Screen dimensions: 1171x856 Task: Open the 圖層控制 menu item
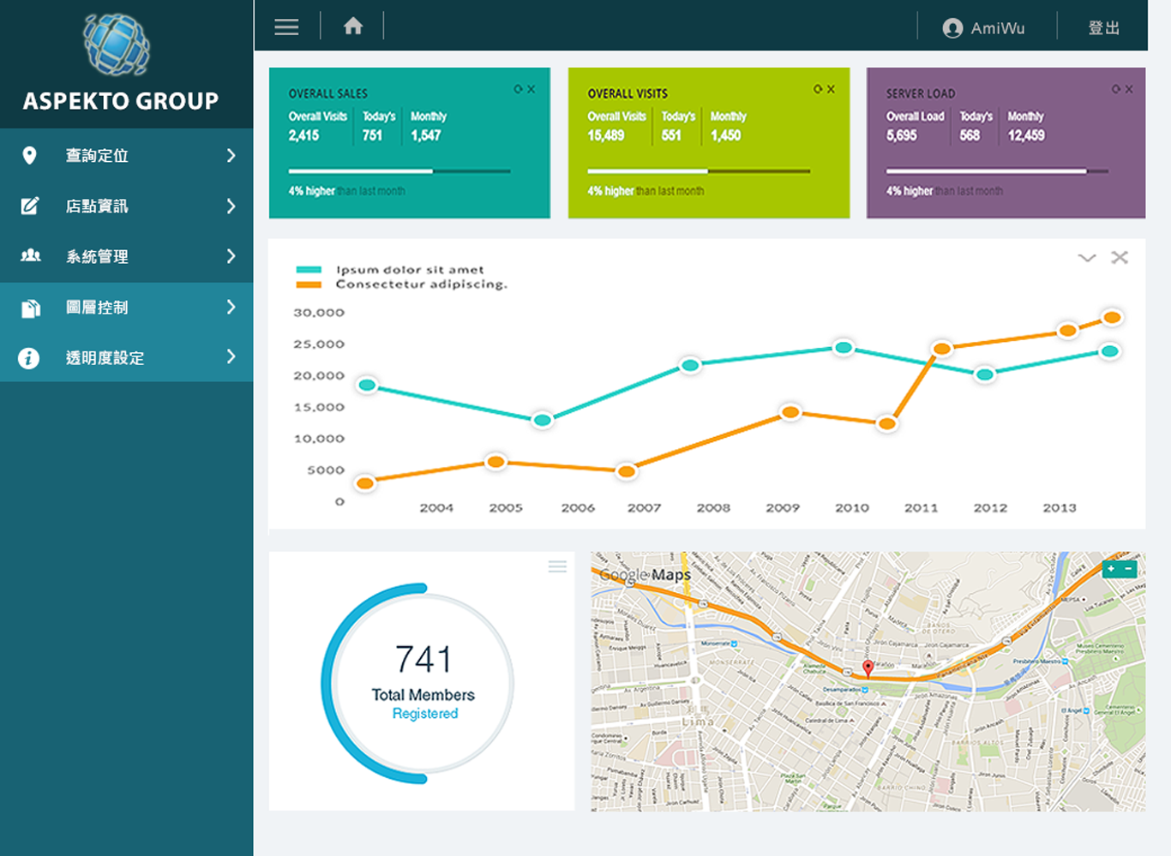pyautogui.click(x=127, y=307)
